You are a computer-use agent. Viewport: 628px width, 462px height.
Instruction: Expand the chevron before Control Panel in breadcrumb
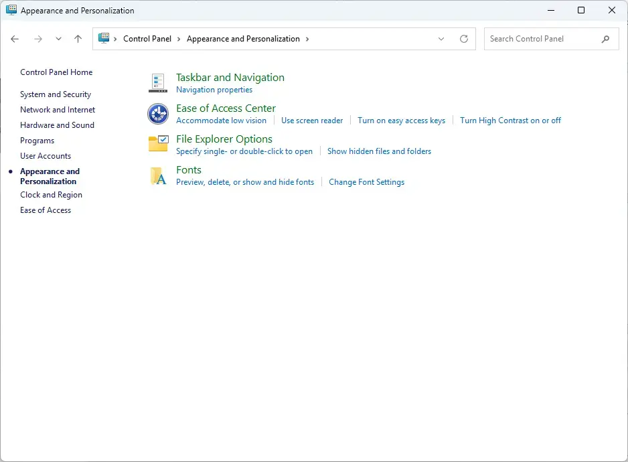point(115,39)
